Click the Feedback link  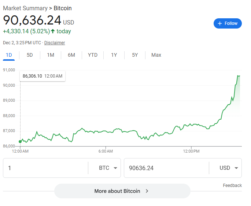pos(232,186)
